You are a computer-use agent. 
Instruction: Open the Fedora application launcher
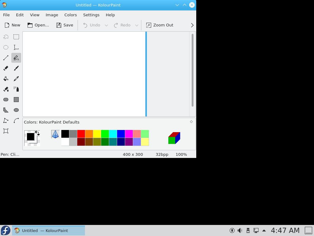coord(6,230)
